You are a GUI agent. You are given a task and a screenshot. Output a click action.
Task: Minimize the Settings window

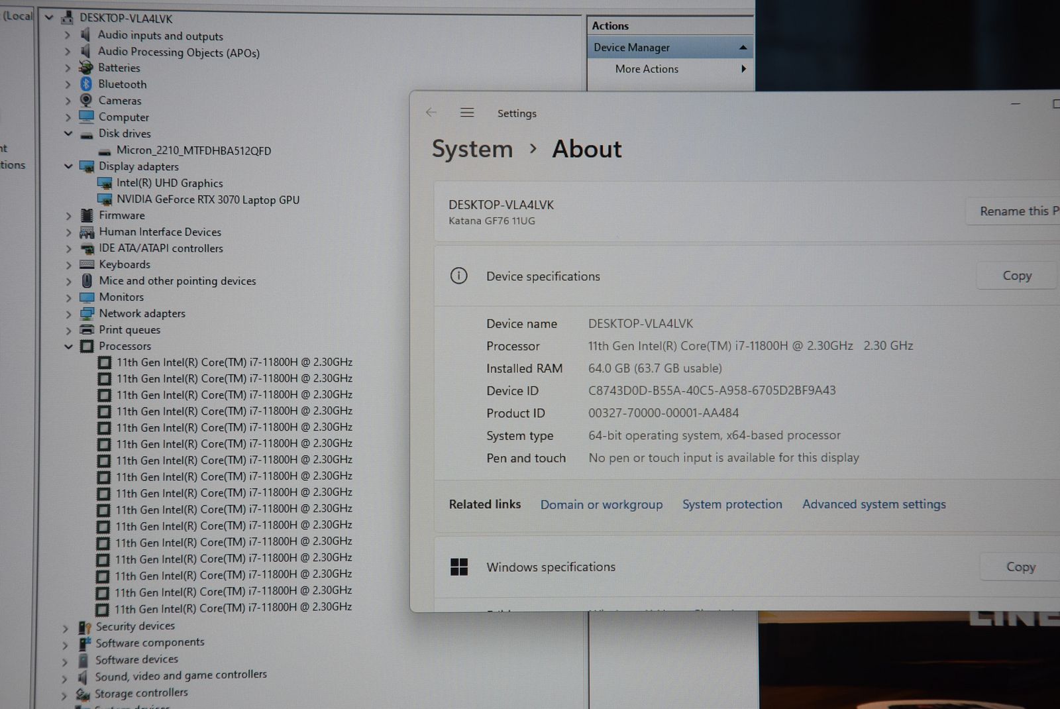[1016, 104]
